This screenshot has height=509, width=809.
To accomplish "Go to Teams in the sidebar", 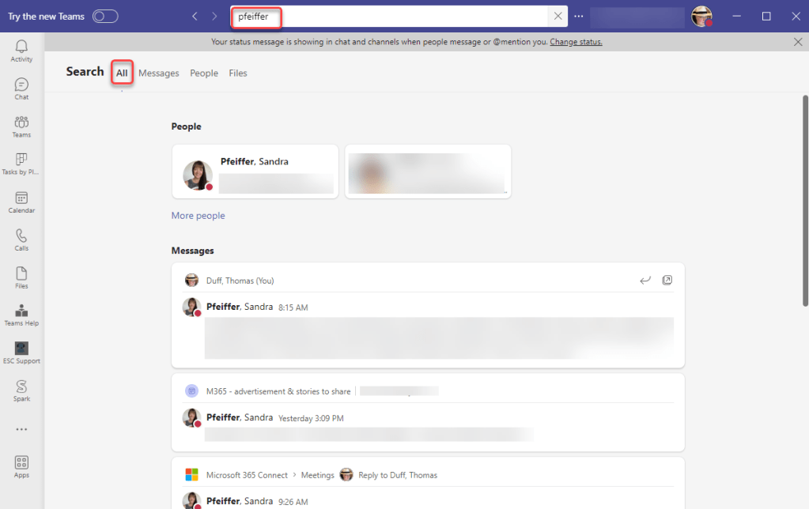I will [x=21, y=126].
